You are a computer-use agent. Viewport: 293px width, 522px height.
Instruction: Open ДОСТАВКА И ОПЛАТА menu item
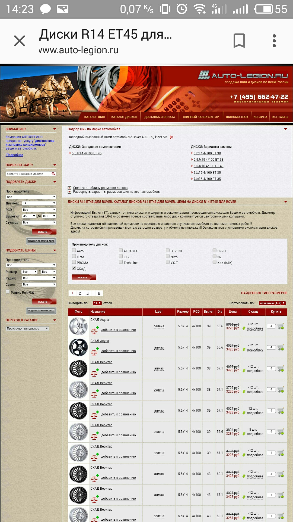[x=160, y=117]
